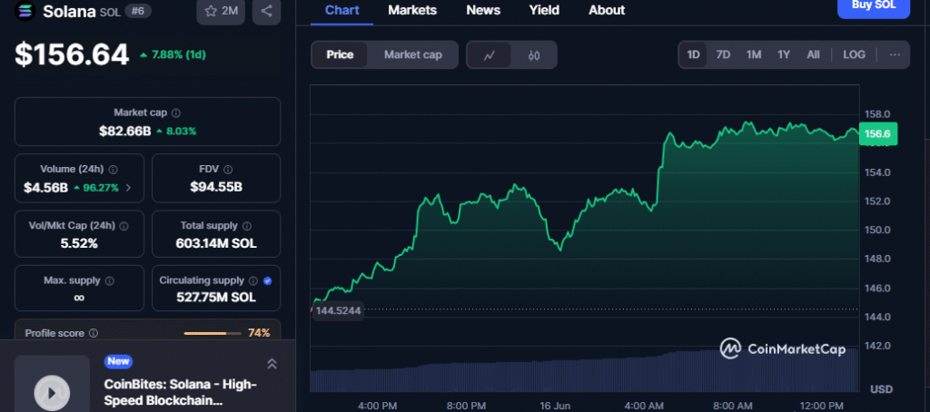The width and height of the screenshot is (930, 412).
Task: Select the line chart icon
Action: (x=490, y=55)
